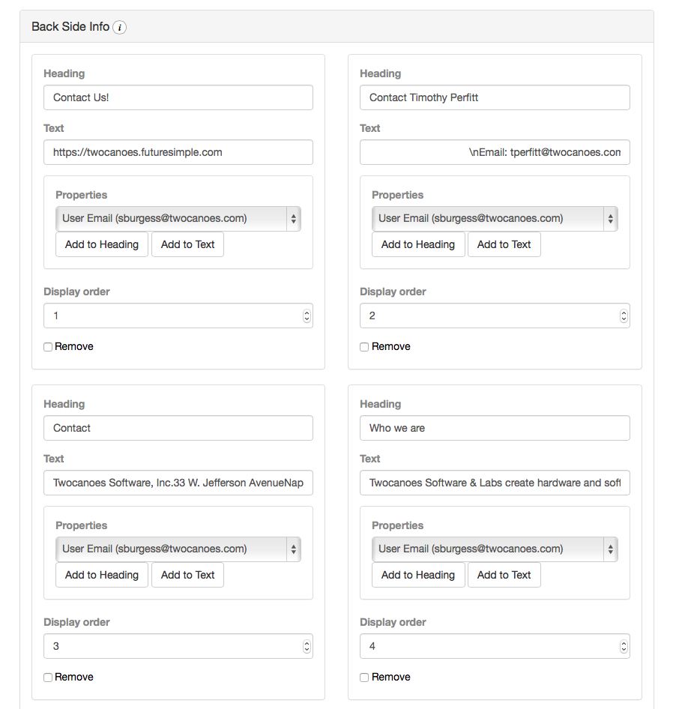
Task: Tick Remove for the Contact Timothy Perfitt card
Action: 364,347
